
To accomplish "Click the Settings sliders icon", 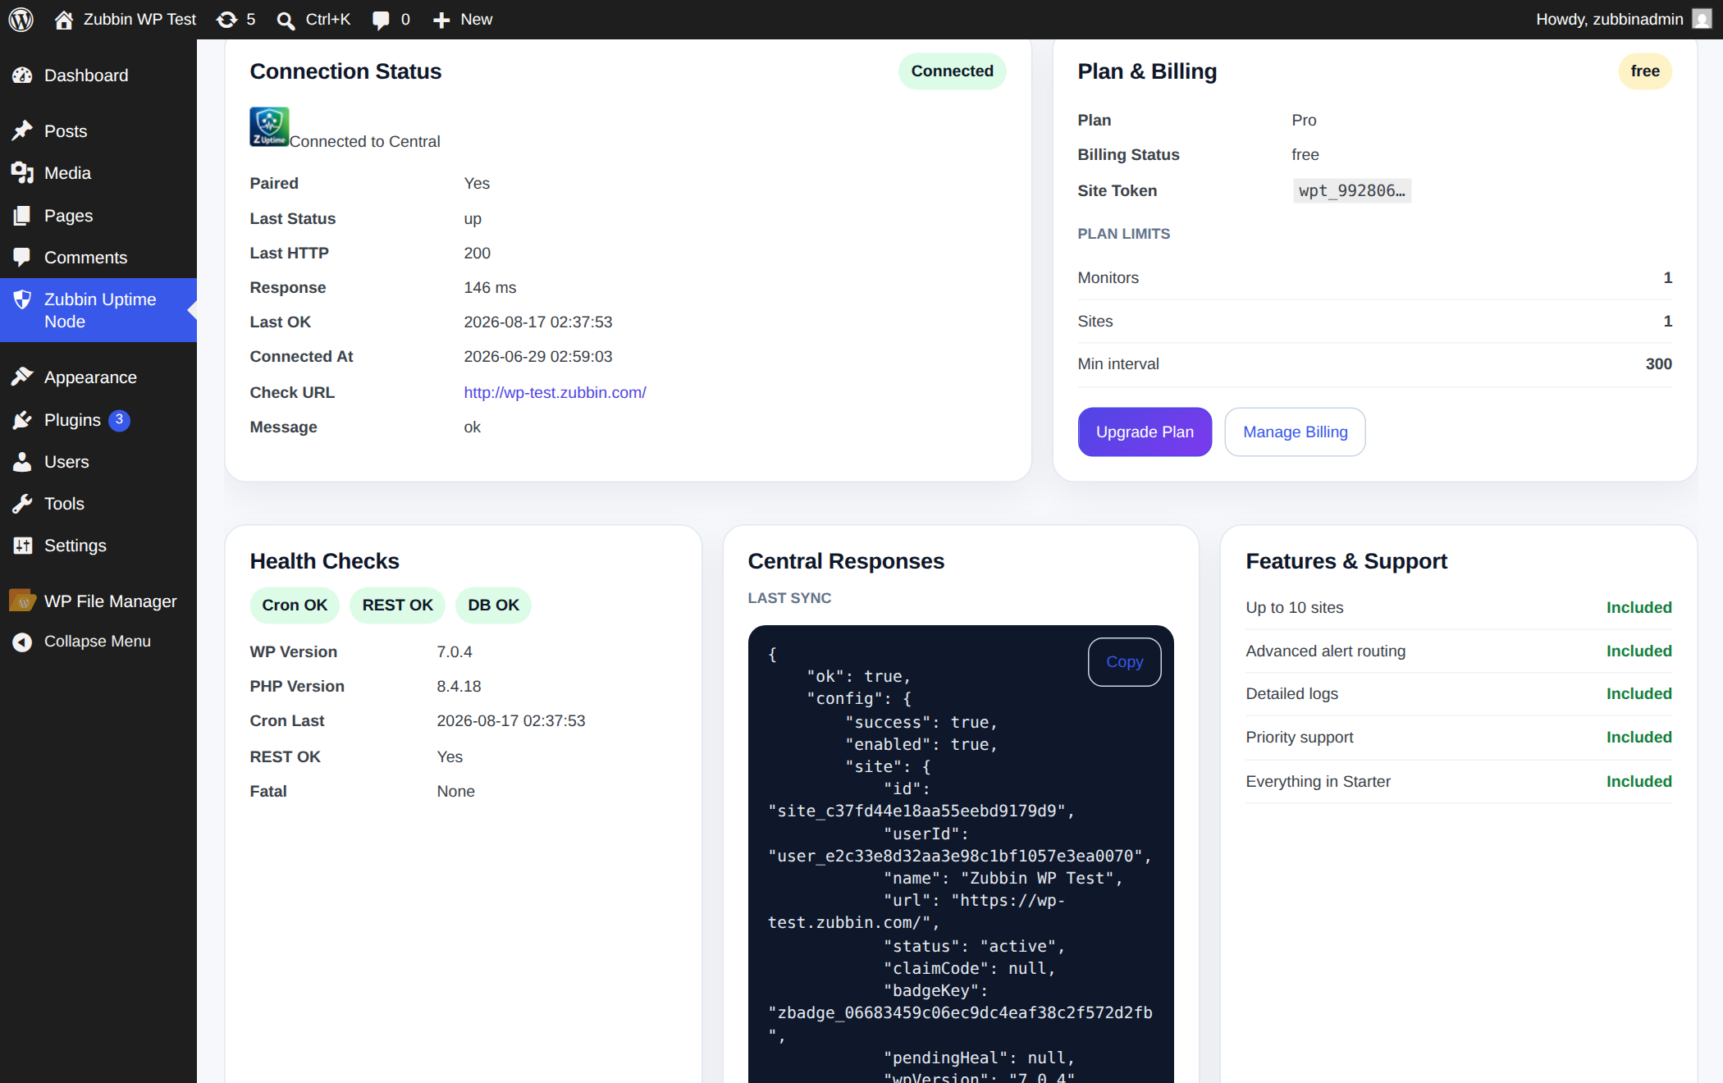I will [x=22, y=546].
